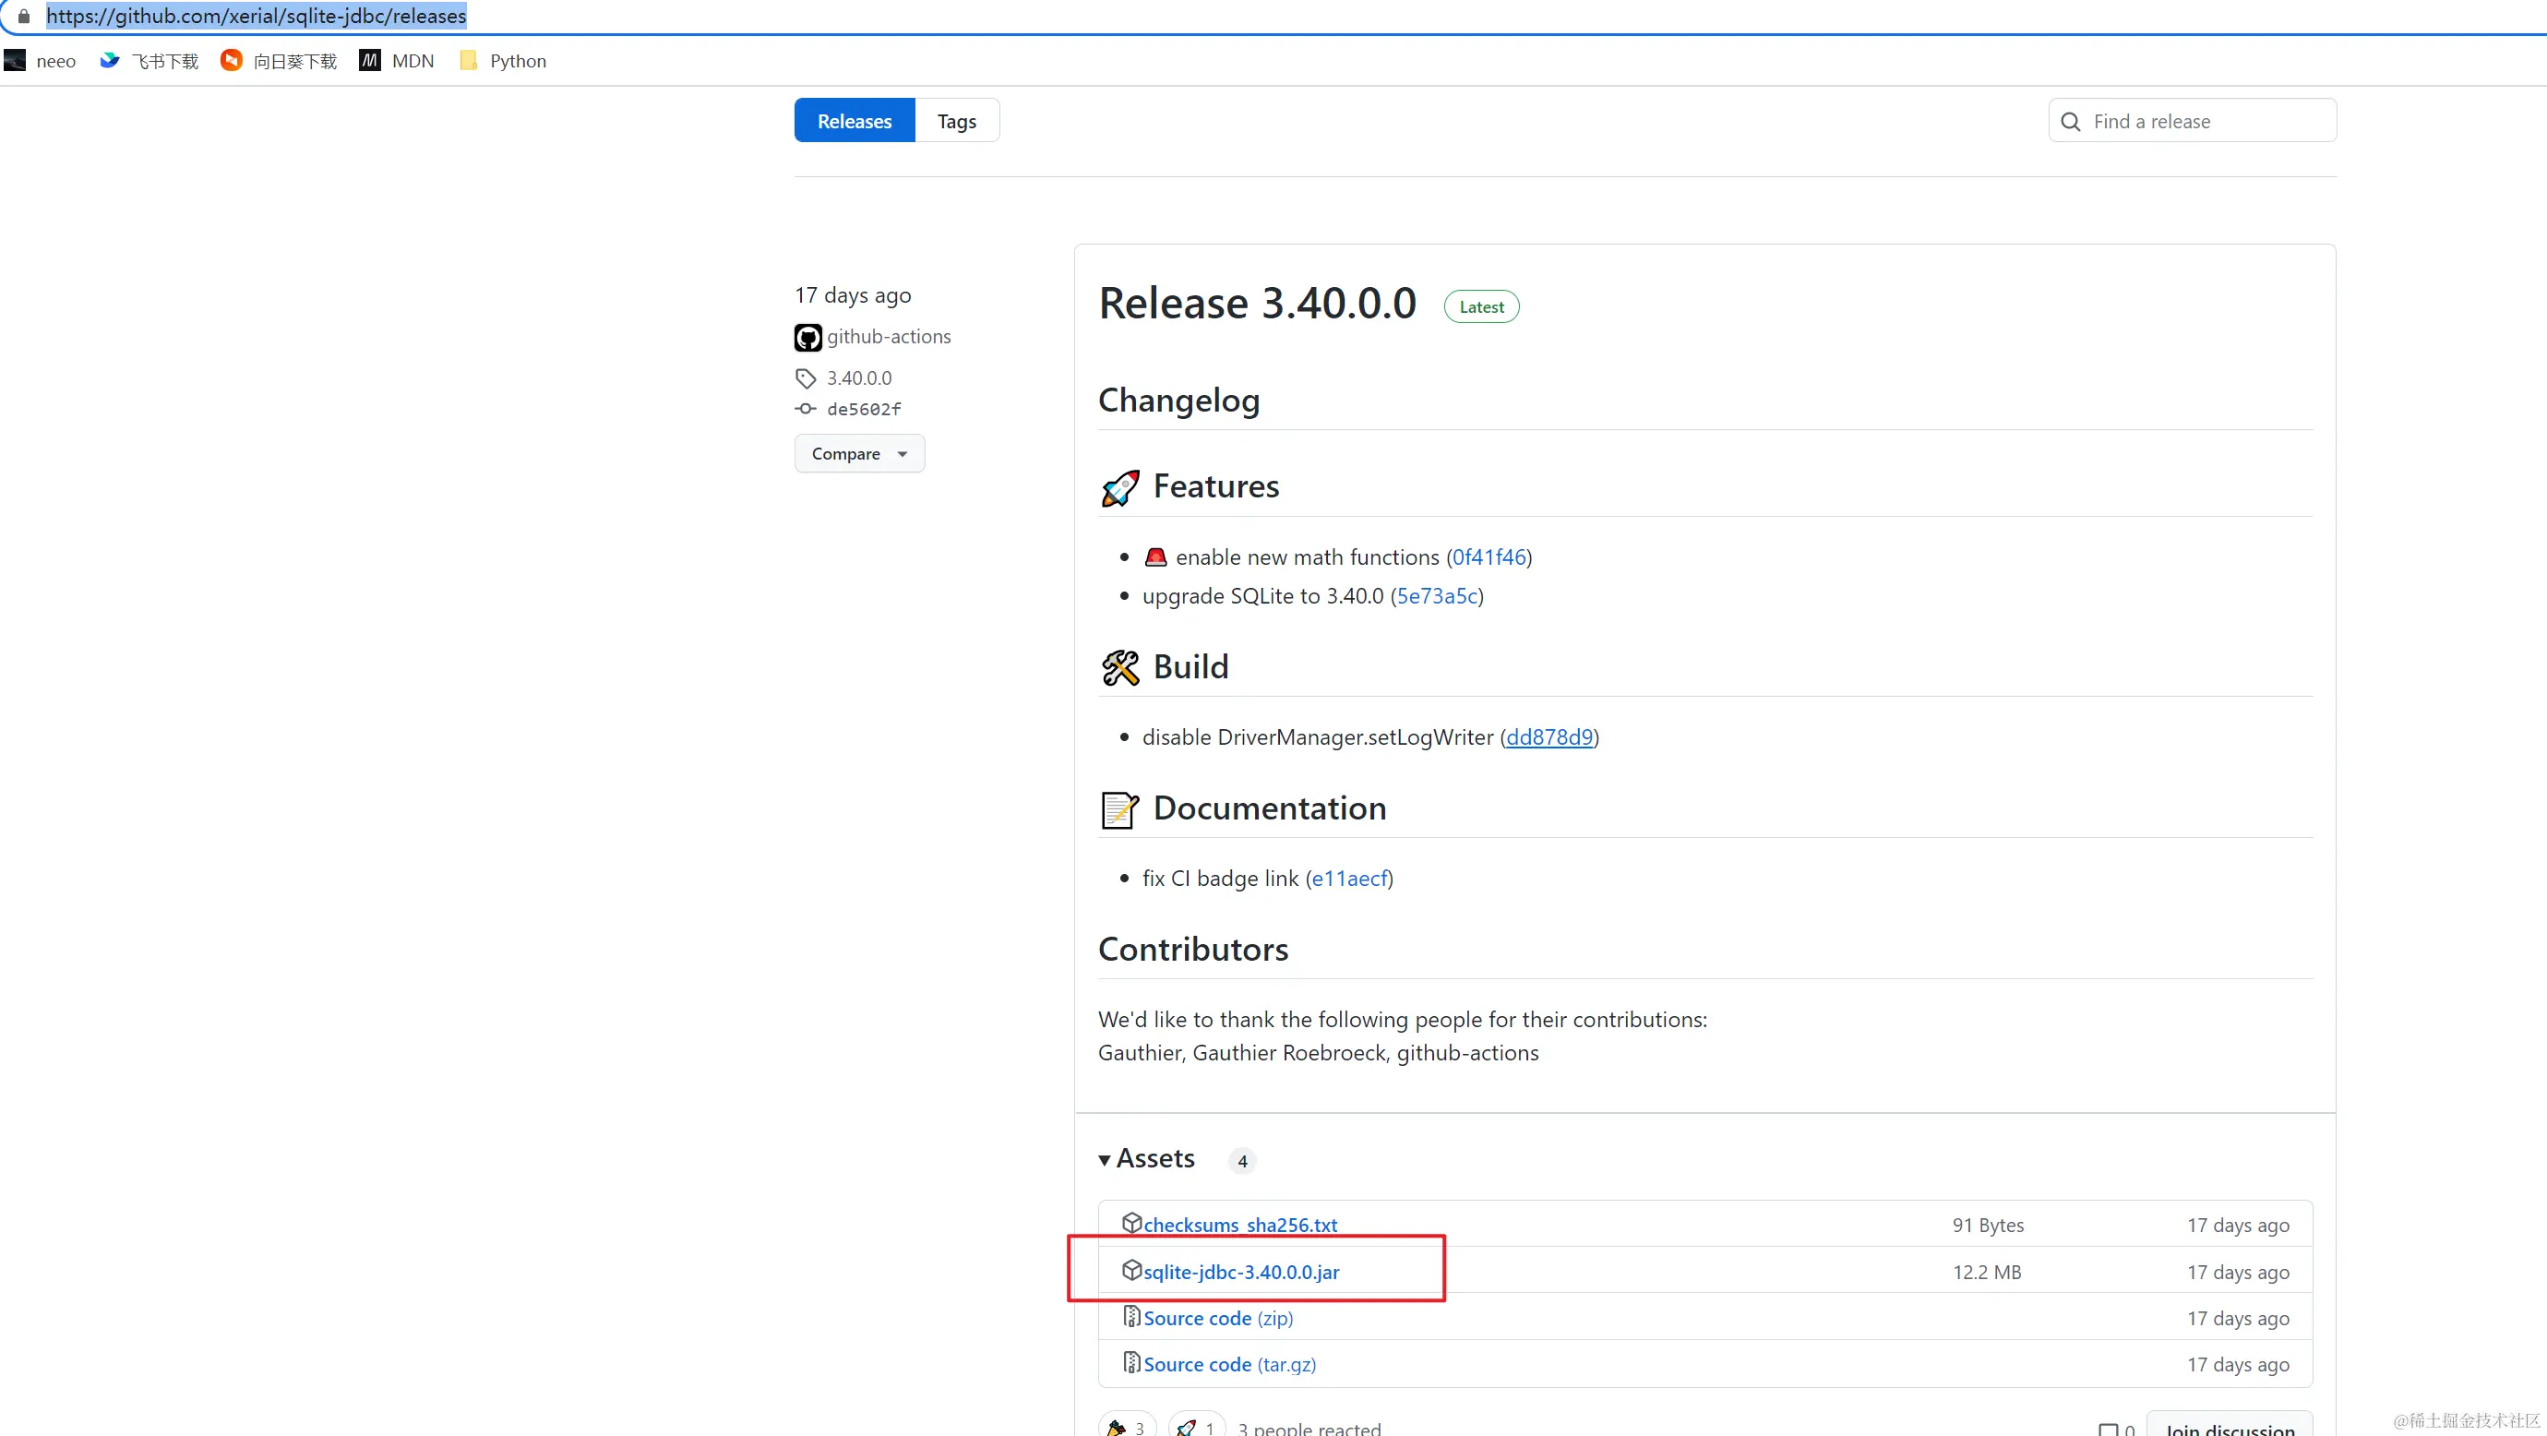Open the 飞书下载 bookmark
Image resolution: width=2547 pixels, height=1436 pixels.
coord(149,60)
